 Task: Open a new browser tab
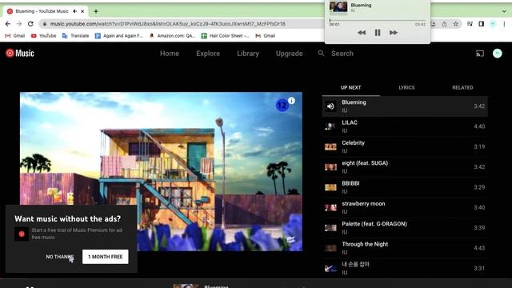[x=96, y=11]
